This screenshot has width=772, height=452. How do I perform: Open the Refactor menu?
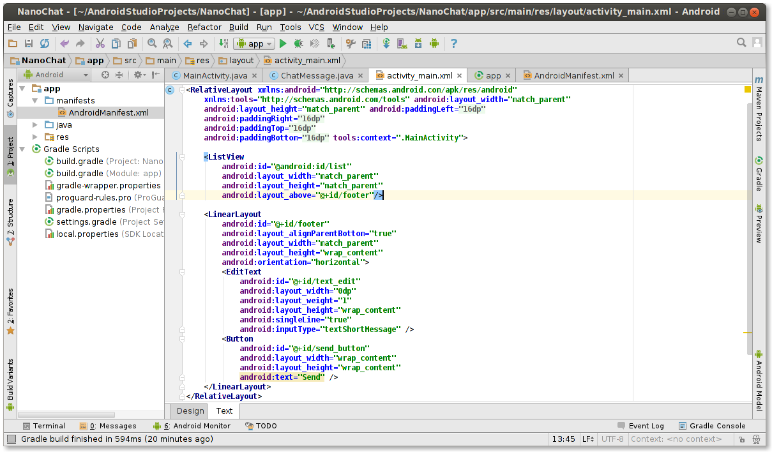point(204,27)
